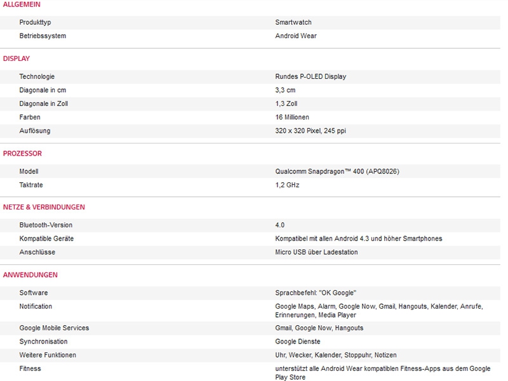Select Qualcomm Snapdragon 400 model text
Viewport: 508px width, 381px height.
pyautogui.click(x=337, y=171)
